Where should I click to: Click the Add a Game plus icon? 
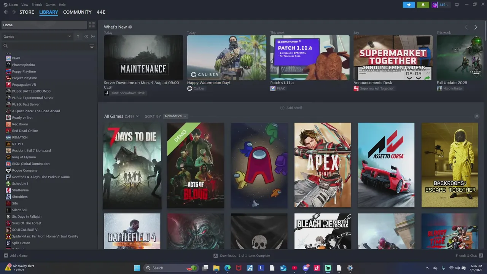tap(6, 256)
